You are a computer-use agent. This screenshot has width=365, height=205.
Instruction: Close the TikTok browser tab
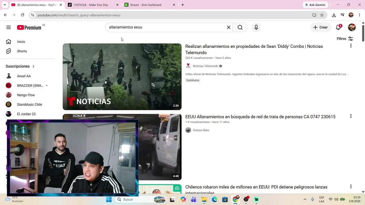click(x=117, y=5)
